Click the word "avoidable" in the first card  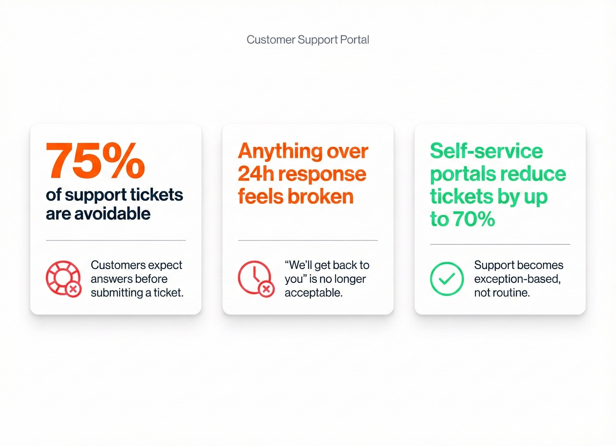pos(112,214)
